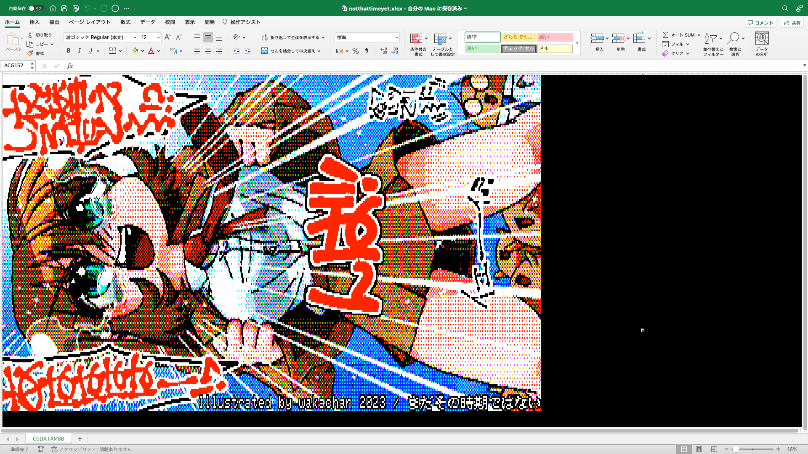Align text left
The image size is (808, 454).
click(x=197, y=51)
